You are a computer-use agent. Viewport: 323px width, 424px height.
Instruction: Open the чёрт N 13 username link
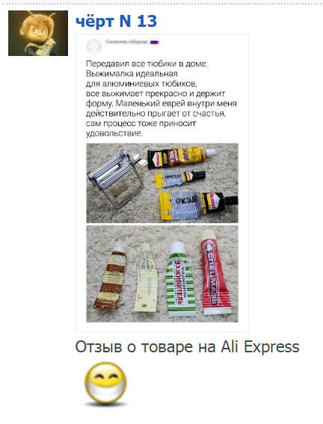[x=116, y=21]
